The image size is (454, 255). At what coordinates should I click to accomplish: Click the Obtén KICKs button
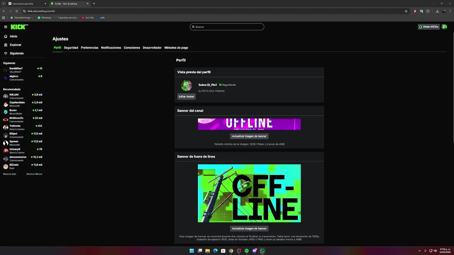(429, 27)
